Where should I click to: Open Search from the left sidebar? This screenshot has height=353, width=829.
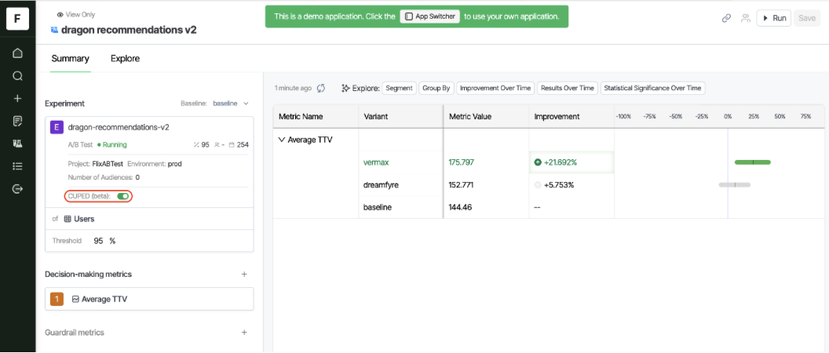(17, 76)
